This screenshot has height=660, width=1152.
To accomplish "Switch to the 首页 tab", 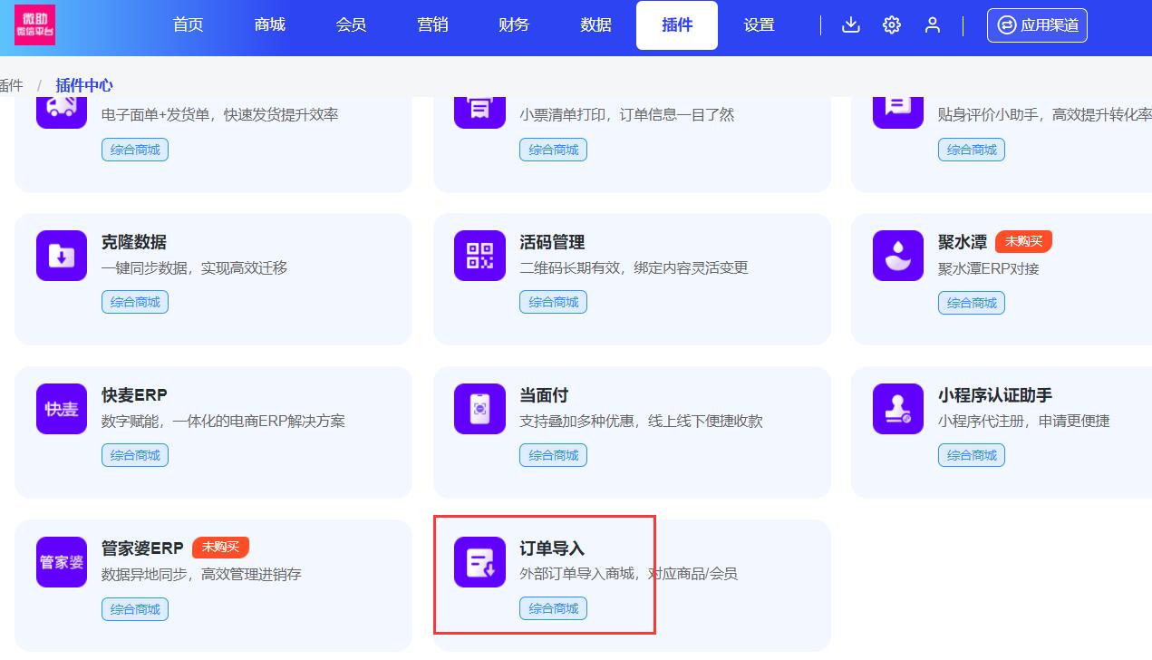I will [x=189, y=25].
